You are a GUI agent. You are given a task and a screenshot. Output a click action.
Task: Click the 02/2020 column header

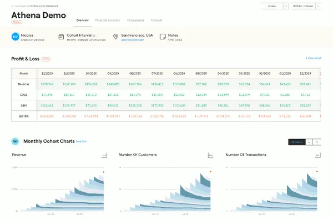click(x=265, y=73)
